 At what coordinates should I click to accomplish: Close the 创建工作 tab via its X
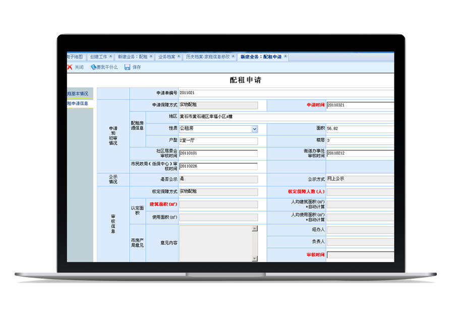(110, 57)
